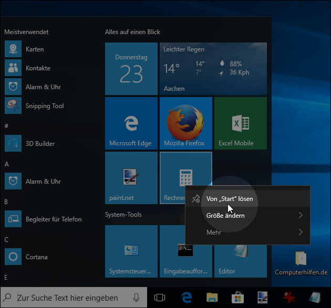Click the Größe ändern chevron arrow
Screen dimensions: 331x308
301,215
